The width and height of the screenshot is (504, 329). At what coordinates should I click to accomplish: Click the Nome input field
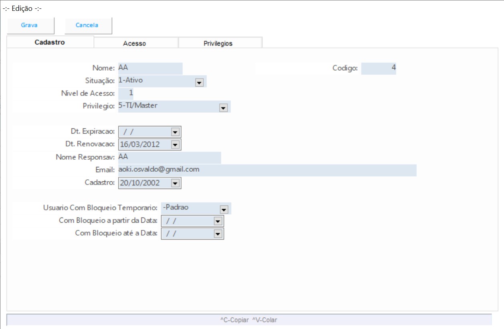click(150, 68)
